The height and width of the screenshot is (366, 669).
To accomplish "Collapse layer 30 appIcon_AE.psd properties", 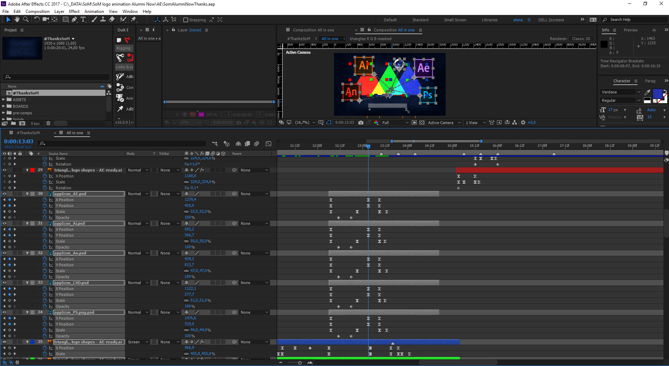I will (x=27, y=194).
